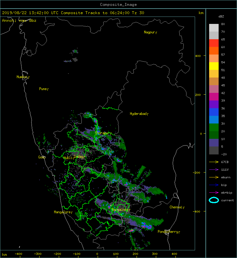Click the Shorapur station label
Screen dimensions: 237x258
click(102, 133)
